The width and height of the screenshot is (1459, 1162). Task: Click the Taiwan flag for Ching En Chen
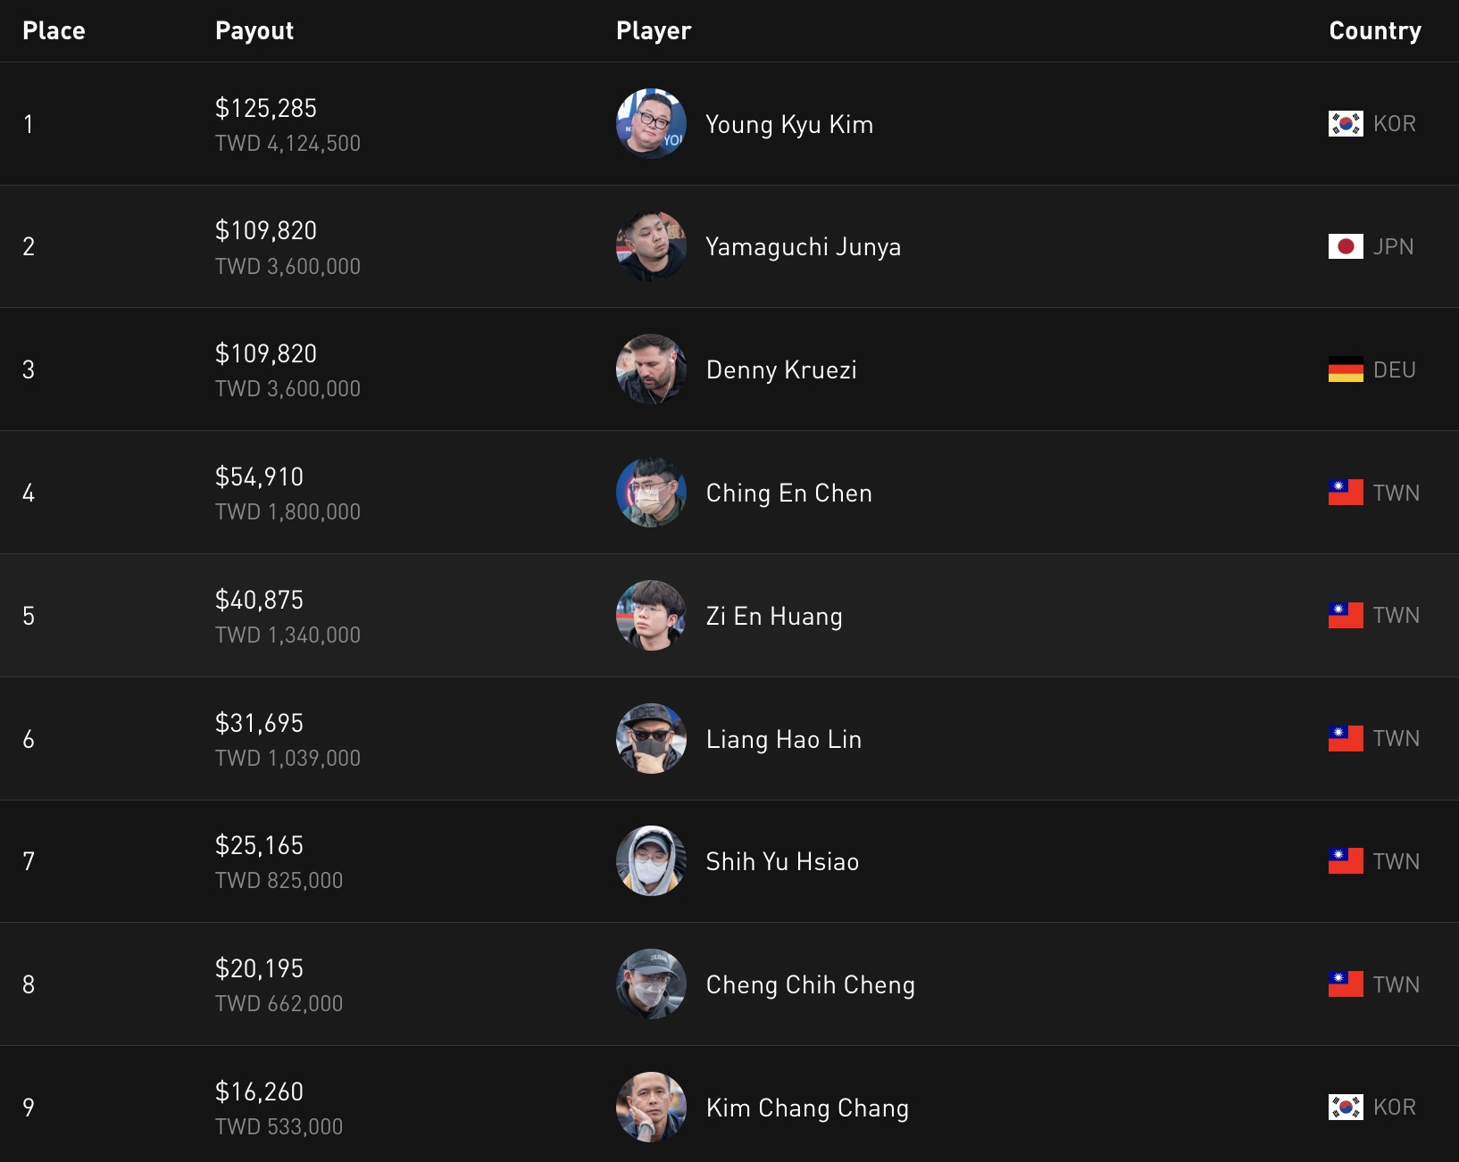(1345, 493)
